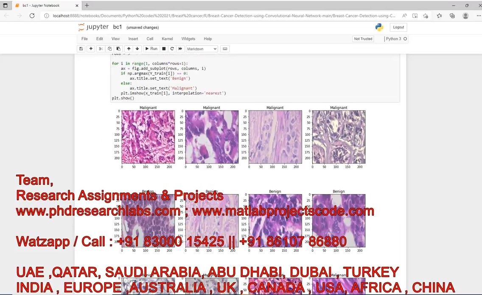This screenshot has width=482, height=295.
Task: Cut selected cells with scissors icon
Action: [x=101, y=49]
